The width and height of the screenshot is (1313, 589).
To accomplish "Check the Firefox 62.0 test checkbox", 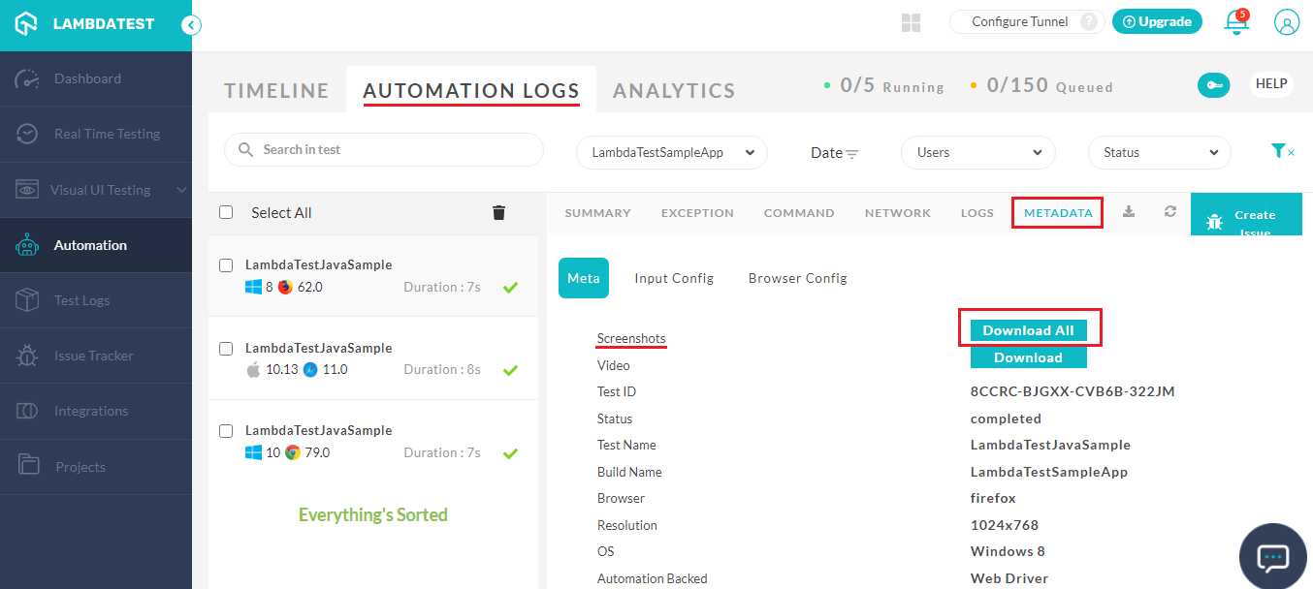I will point(226,264).
